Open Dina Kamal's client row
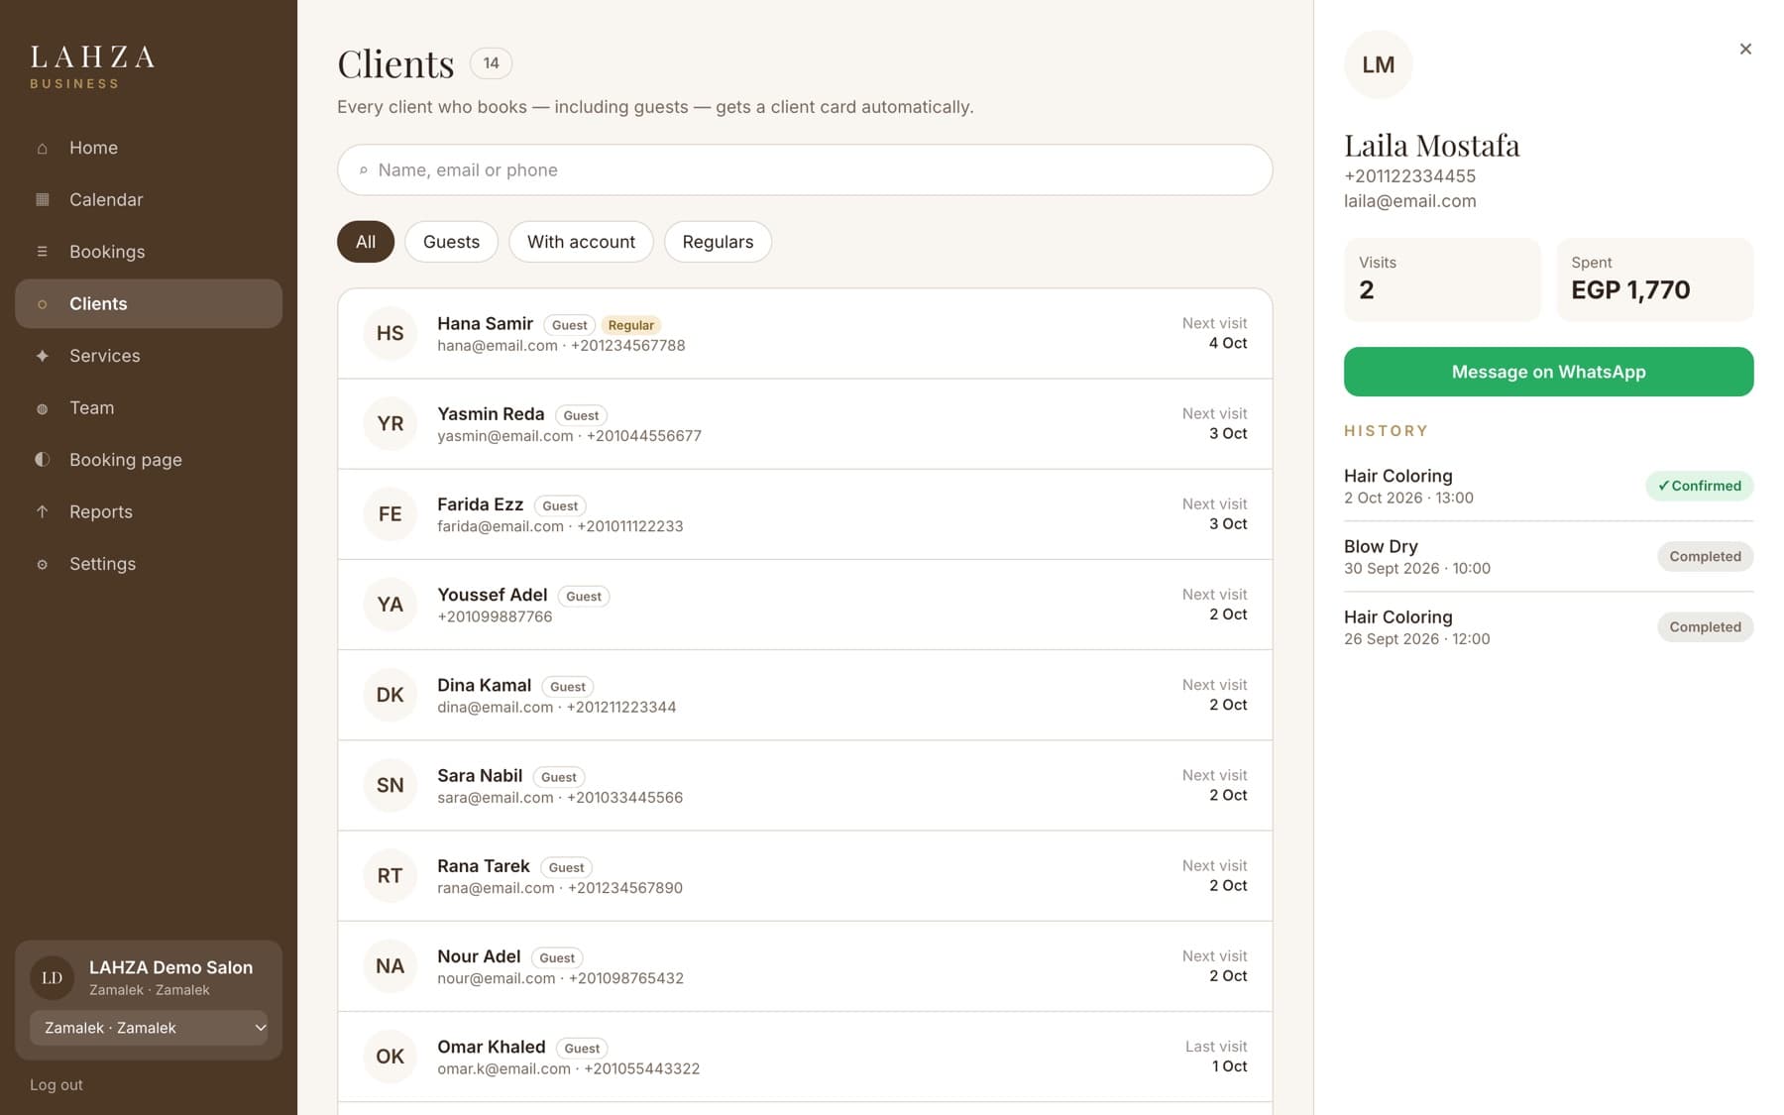Viewport: 1784px width, 1115px height. point(805,695)
